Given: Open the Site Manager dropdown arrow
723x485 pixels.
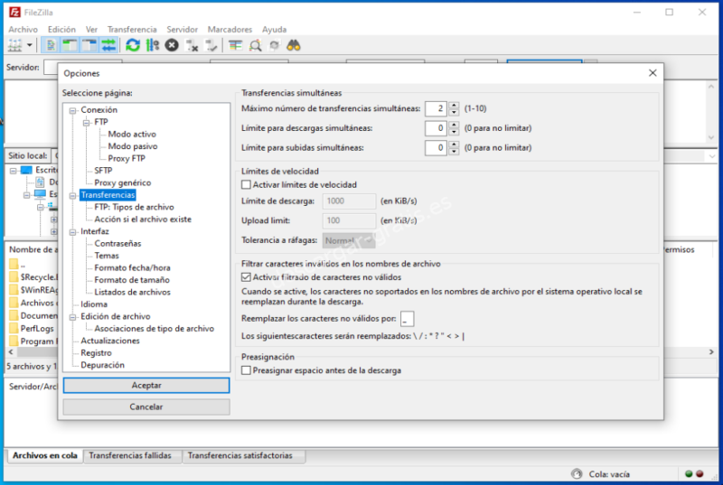Looking at the screenshot, I should [30, 45].
